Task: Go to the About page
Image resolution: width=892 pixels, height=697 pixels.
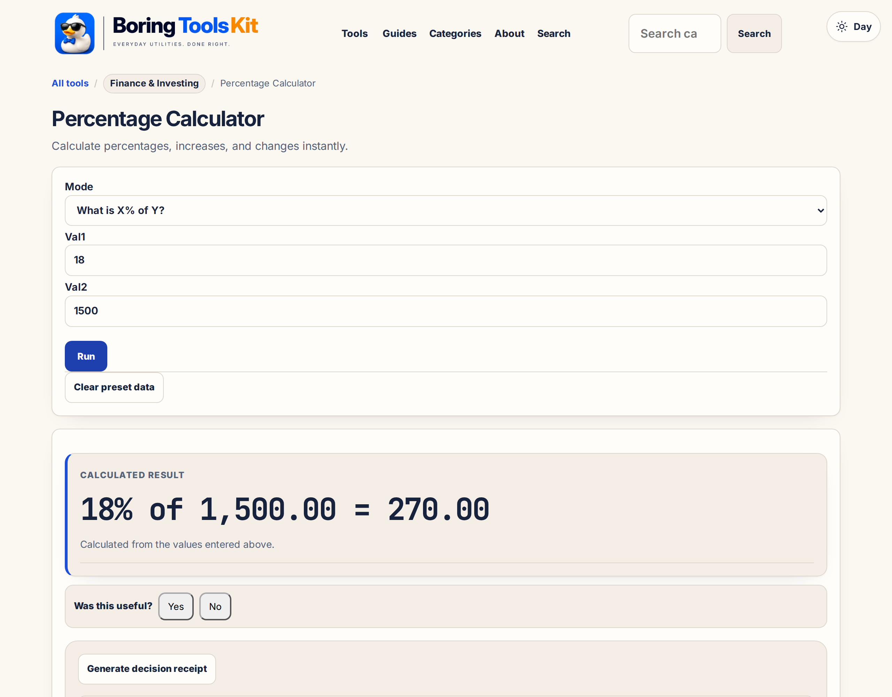Action: coord(509,33)
